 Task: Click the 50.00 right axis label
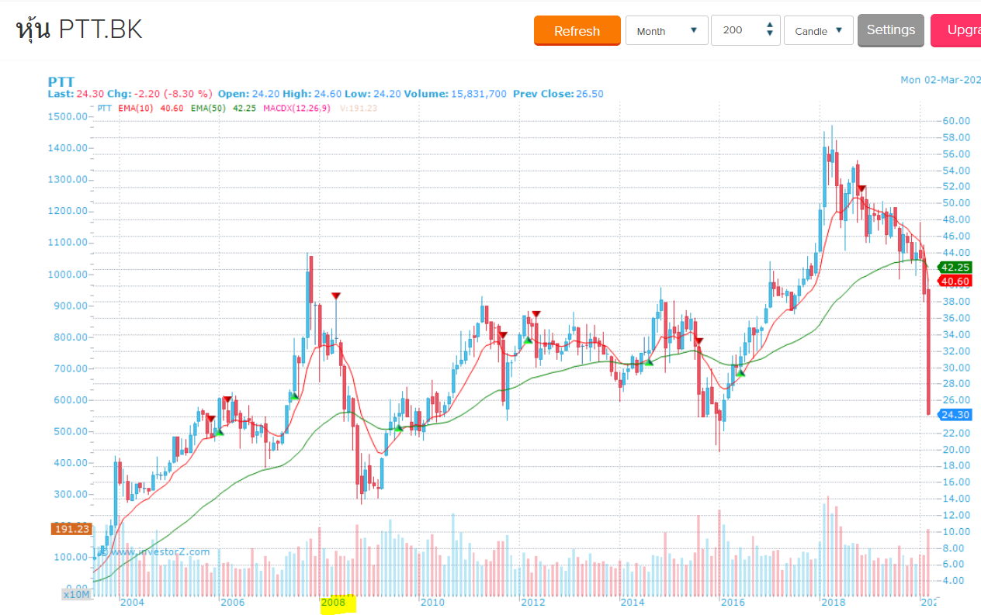click(956, 203)
